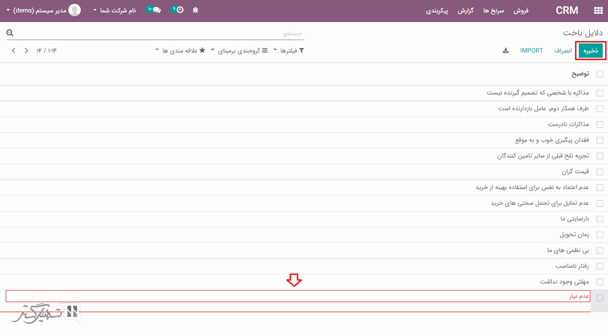
Task: Click the text زمان تحویل
Action: click(574, 235)
